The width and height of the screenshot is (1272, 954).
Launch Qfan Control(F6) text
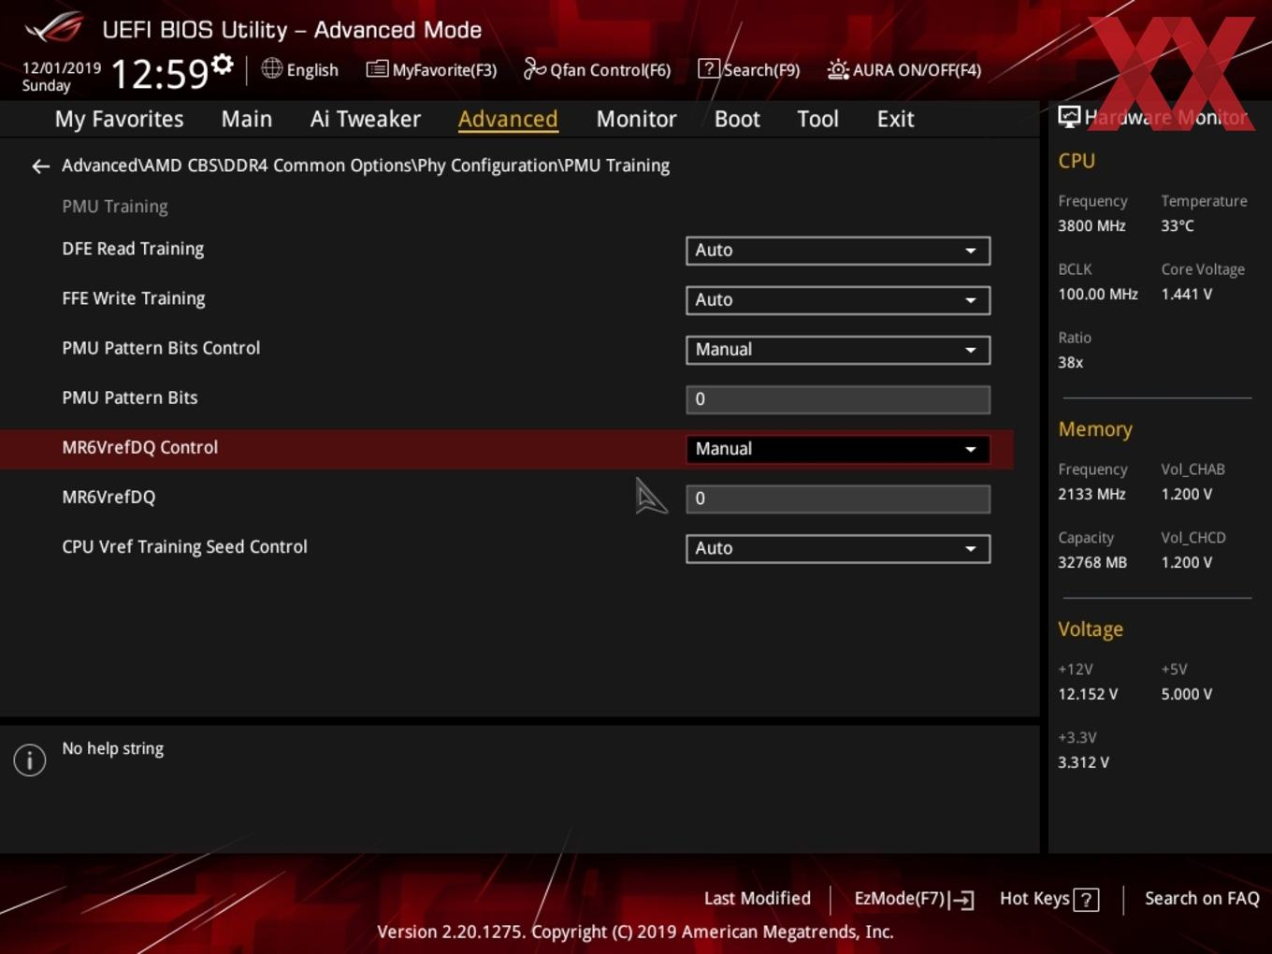point(610,70)
